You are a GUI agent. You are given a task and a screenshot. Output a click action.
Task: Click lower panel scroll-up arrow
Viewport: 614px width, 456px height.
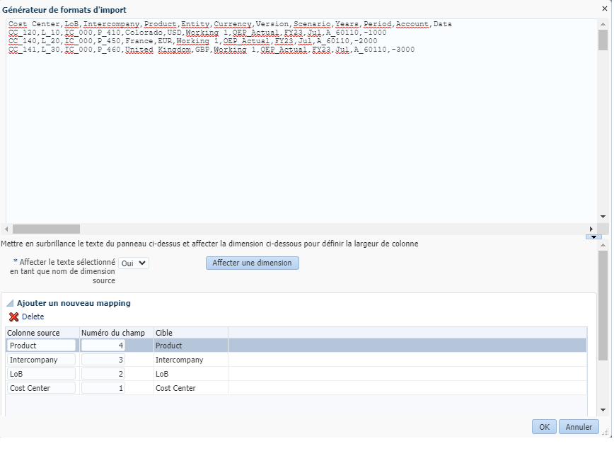tap(603, 245)
